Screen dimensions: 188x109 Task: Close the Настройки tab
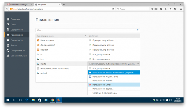59,4
